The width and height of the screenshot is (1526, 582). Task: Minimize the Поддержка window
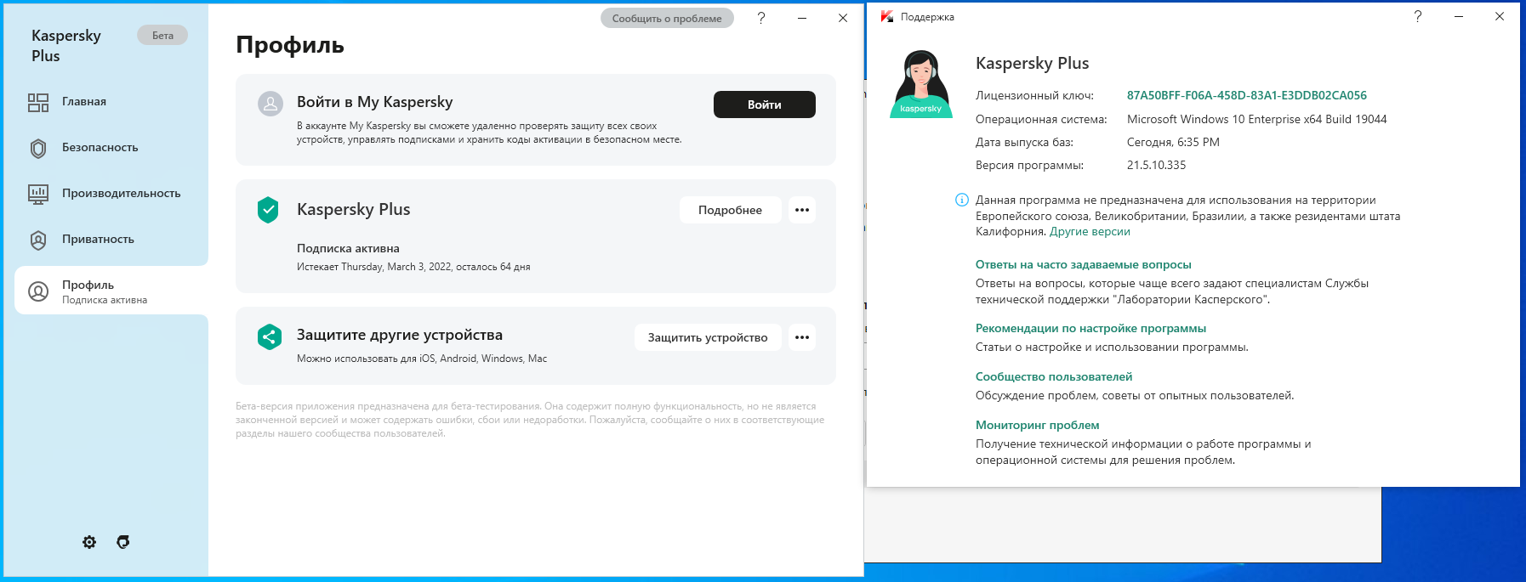[1459, 17]
